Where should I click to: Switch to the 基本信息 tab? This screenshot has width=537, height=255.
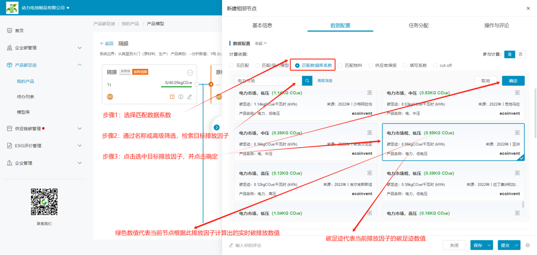[x=262, y=25]
